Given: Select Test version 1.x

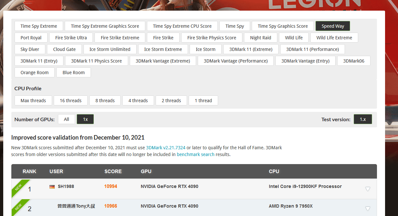Looking at the screenshot, I should tap(363, 119).
